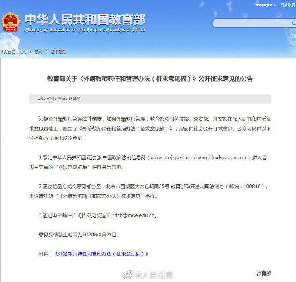Click the announcement headline 教育部关于《外籍教师聘任和管理办法

click(x=150, y=79)
